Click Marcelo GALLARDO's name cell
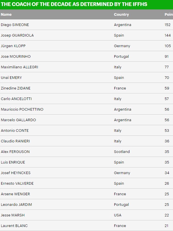 tap(18, 120)
